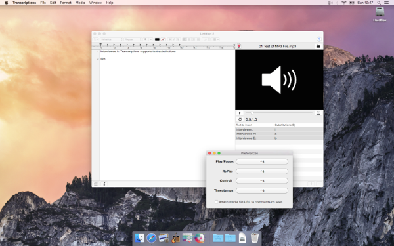Open Spotlight search in menu bar
Screen dimensions: 394x246
[x=379, y=3]
